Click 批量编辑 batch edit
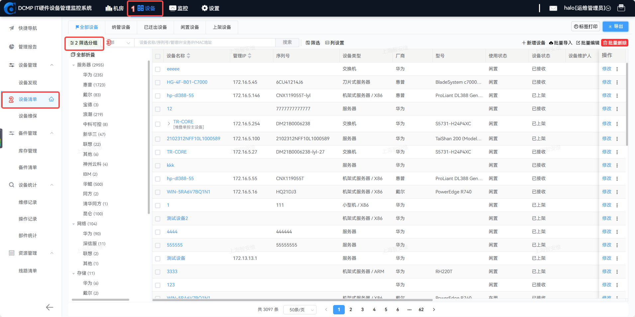The image size is (635, 317). click(588, 43)
